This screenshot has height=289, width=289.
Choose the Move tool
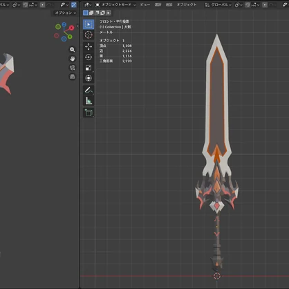tap(88, 47)
